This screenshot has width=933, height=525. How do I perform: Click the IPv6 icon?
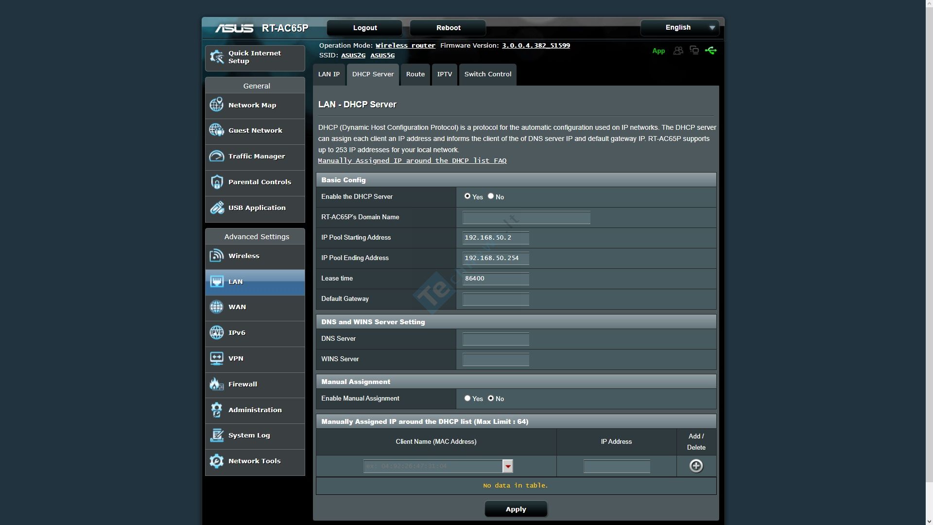(217, 332)
